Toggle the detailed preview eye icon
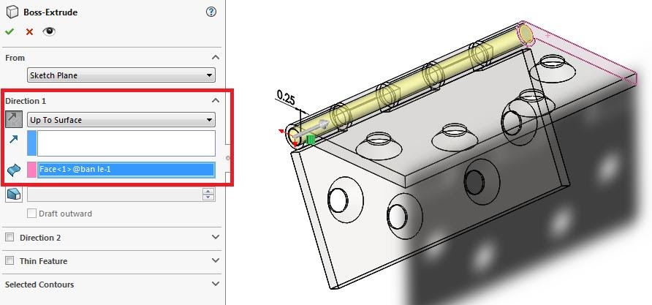This screenshot has height=305, width=652. (49, 31)
